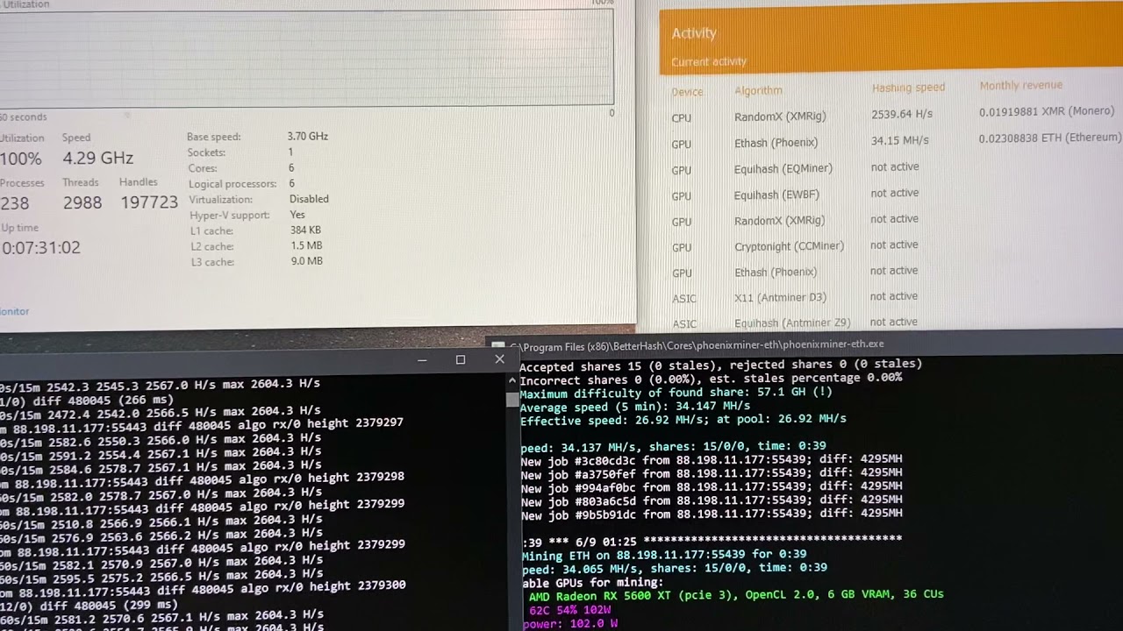Click the XMRig console scrollbar up arrow
1123x631 pixels.
[x=512, y=381]
